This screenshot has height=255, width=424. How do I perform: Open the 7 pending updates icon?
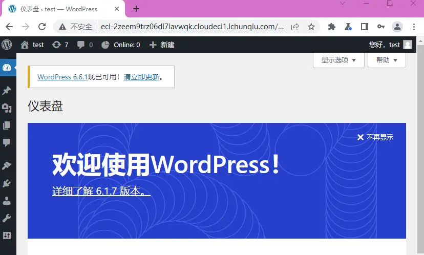60,45
